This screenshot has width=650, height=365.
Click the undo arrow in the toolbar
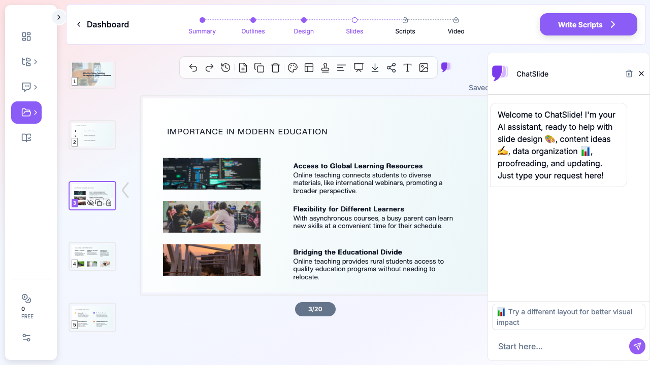(193, 68)
